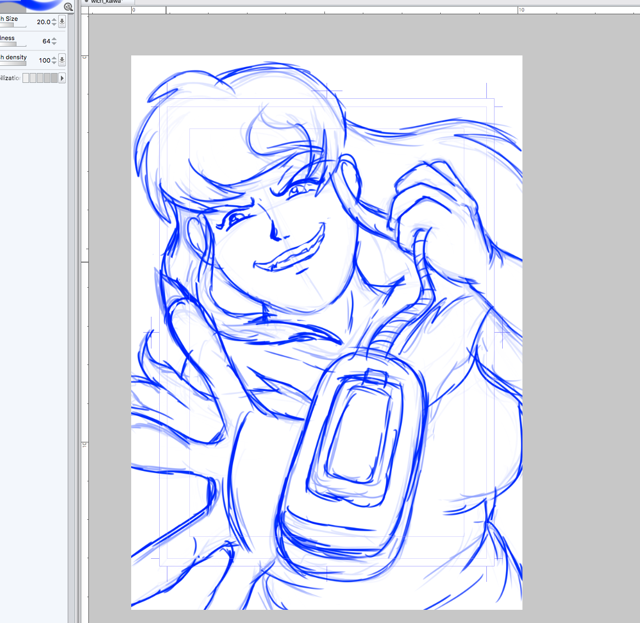Screen dimensions: 640x623
Task: Click the Hardness slider bar
Action: tap(12, 44)
